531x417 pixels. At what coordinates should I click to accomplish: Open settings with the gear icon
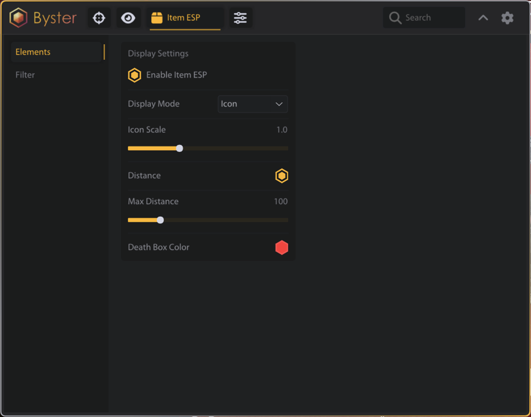pos(507,18)
